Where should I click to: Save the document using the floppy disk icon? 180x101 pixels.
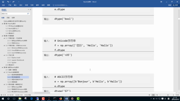[3, 2]
